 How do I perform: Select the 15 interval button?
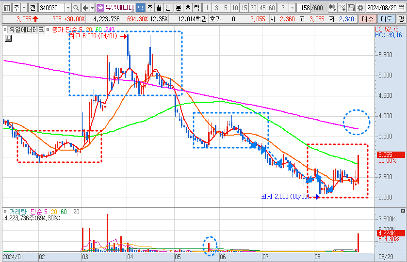tap(244, 8)
